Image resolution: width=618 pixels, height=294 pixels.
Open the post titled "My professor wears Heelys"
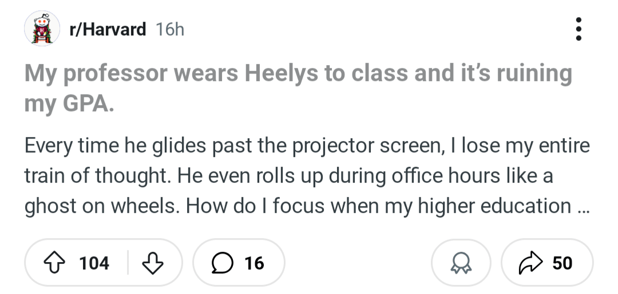click(x=298, y=74)
